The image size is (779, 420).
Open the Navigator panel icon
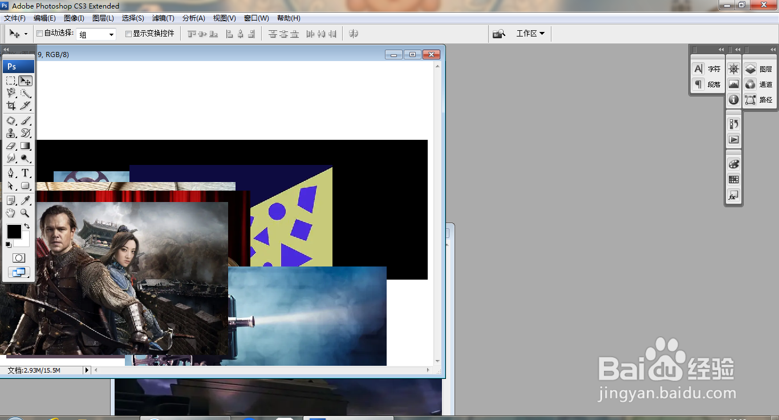(x=734, y=69)
